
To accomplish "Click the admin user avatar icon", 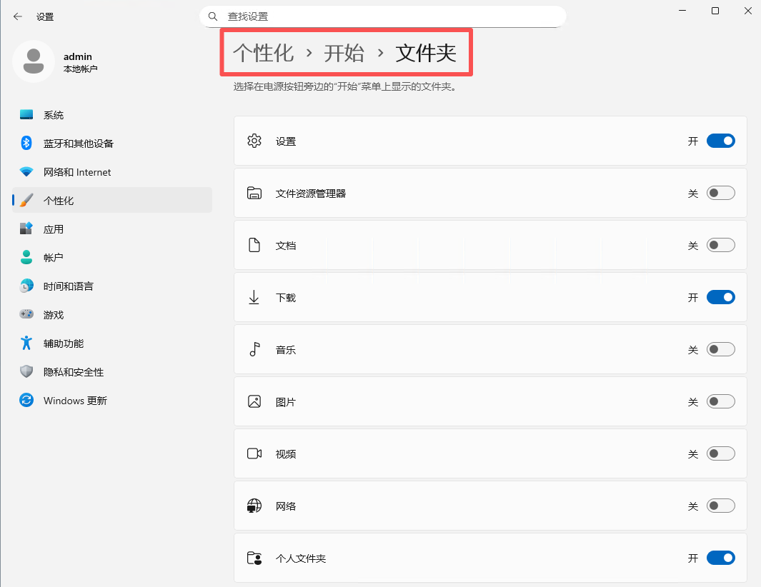I will (x=33, y=62).
